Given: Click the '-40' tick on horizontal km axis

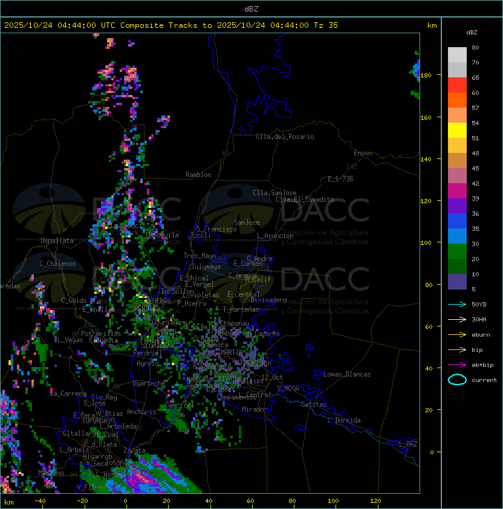Looking at the screenshot, I should [40, 501].
